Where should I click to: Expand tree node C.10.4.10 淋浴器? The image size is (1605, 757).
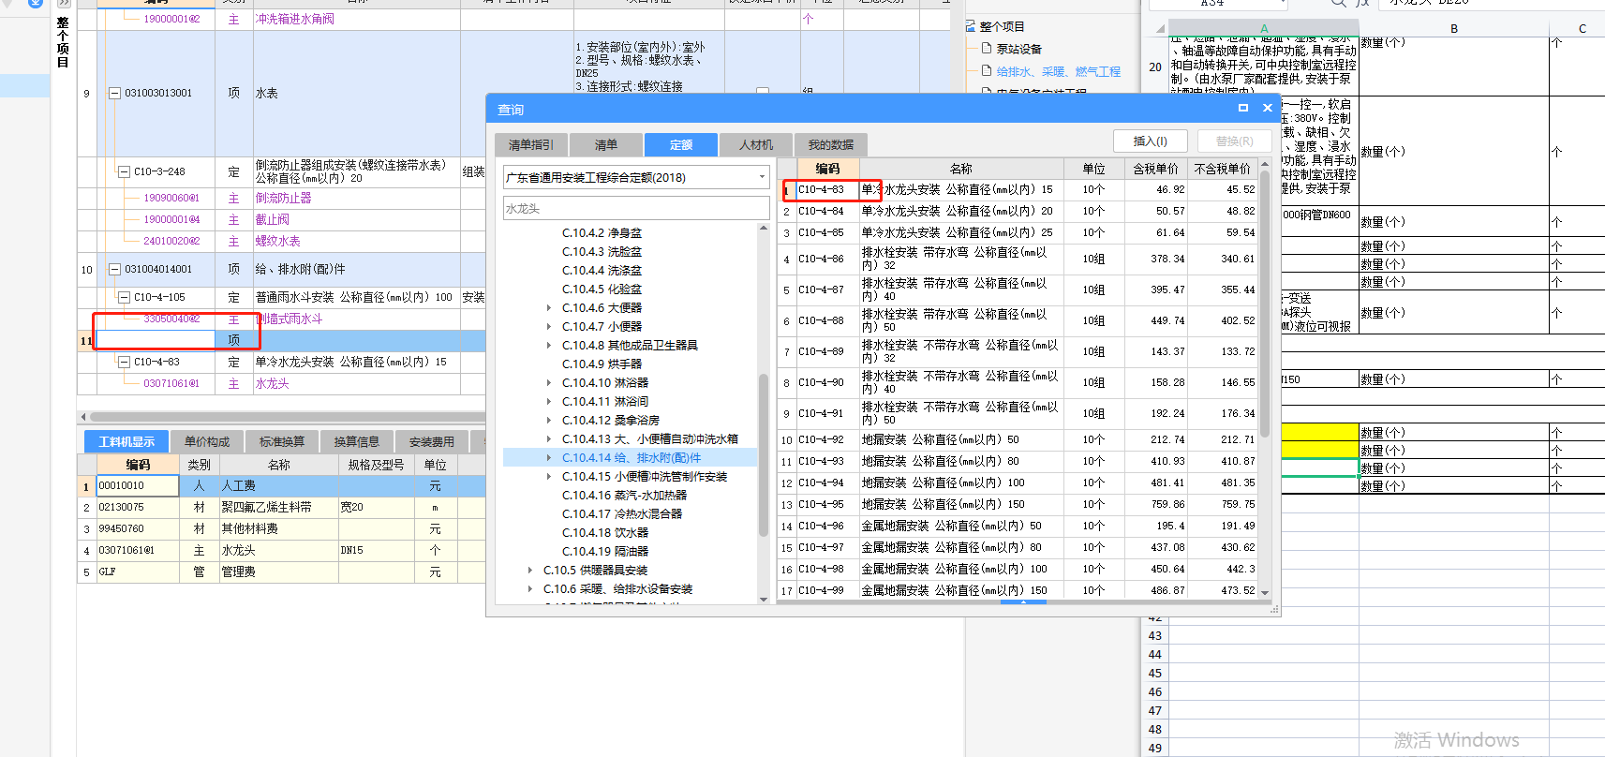[549, 382]
